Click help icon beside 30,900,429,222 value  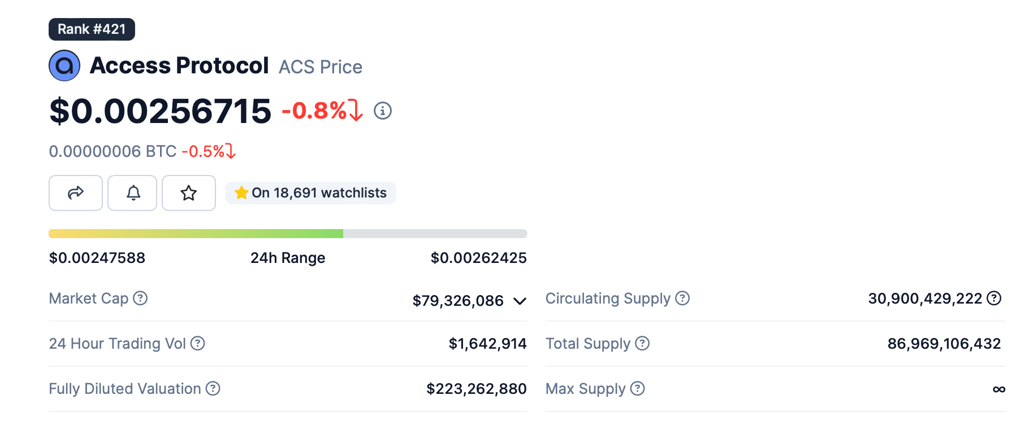point(994,298)
